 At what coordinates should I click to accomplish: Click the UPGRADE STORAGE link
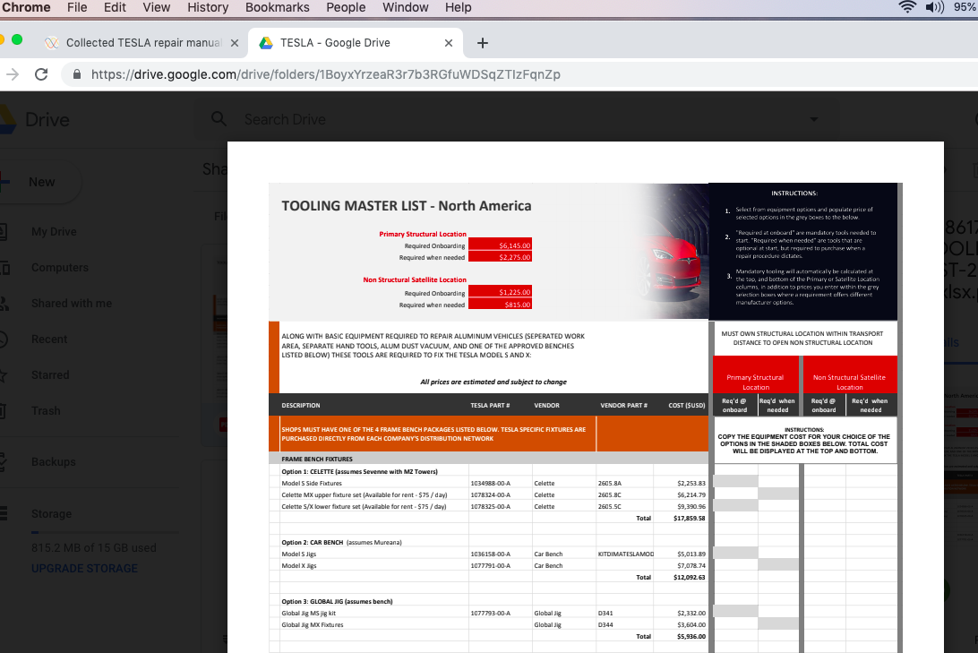(x=85, y=569)
